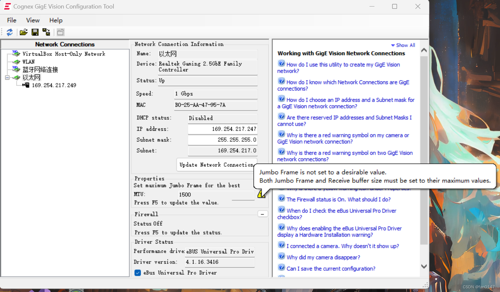Click the Update Network Connection button

(217, 165)
